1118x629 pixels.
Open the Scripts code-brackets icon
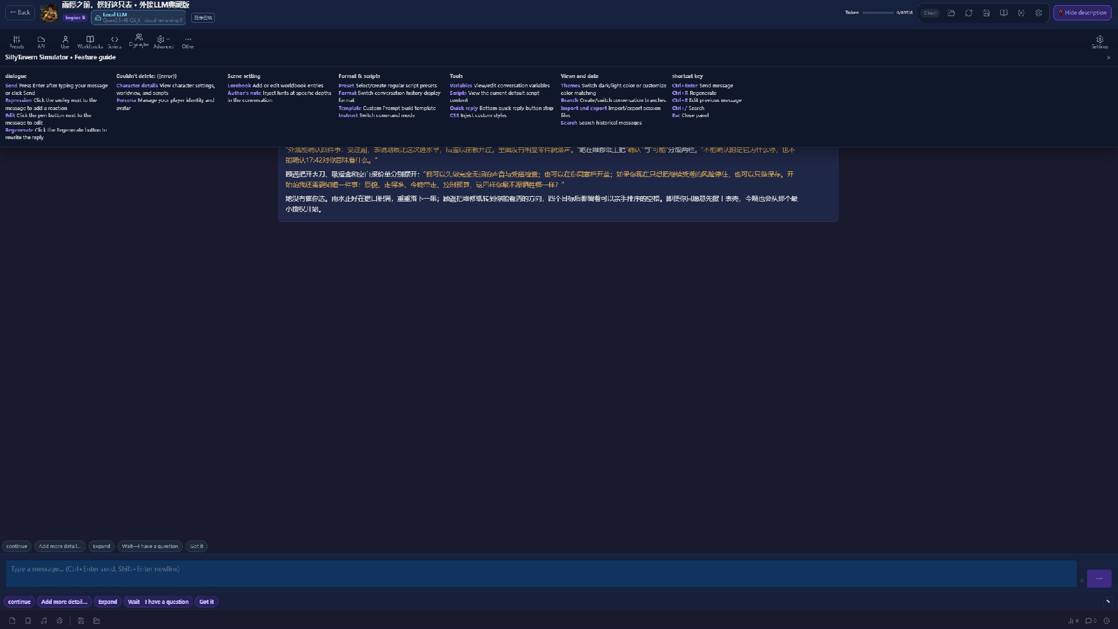pyautogui.click(x=114, y=42)
